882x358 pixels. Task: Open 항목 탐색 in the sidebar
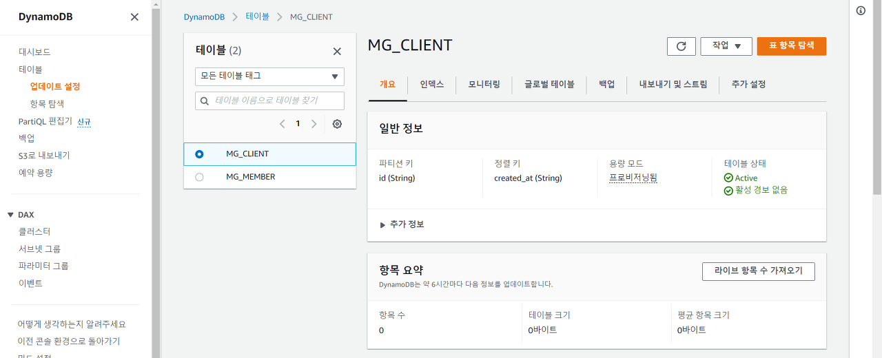pyautogui.click(x=47, y=104)
